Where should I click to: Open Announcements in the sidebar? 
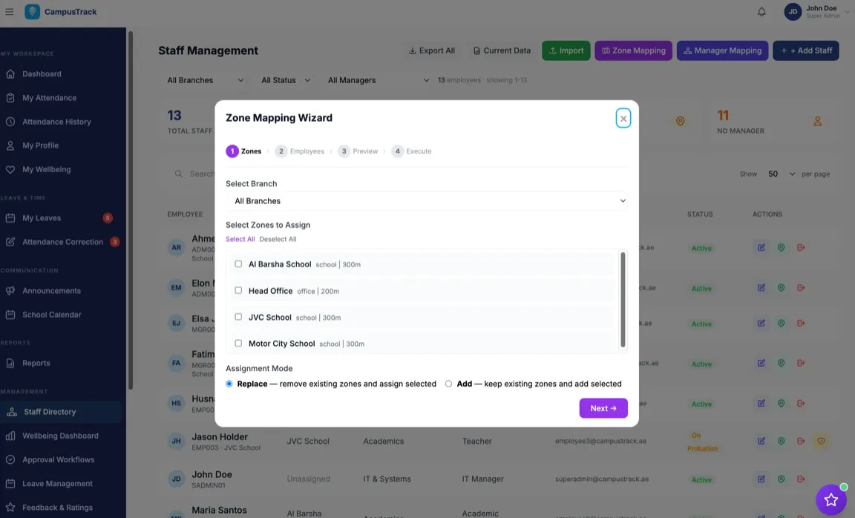click(51, 291)
